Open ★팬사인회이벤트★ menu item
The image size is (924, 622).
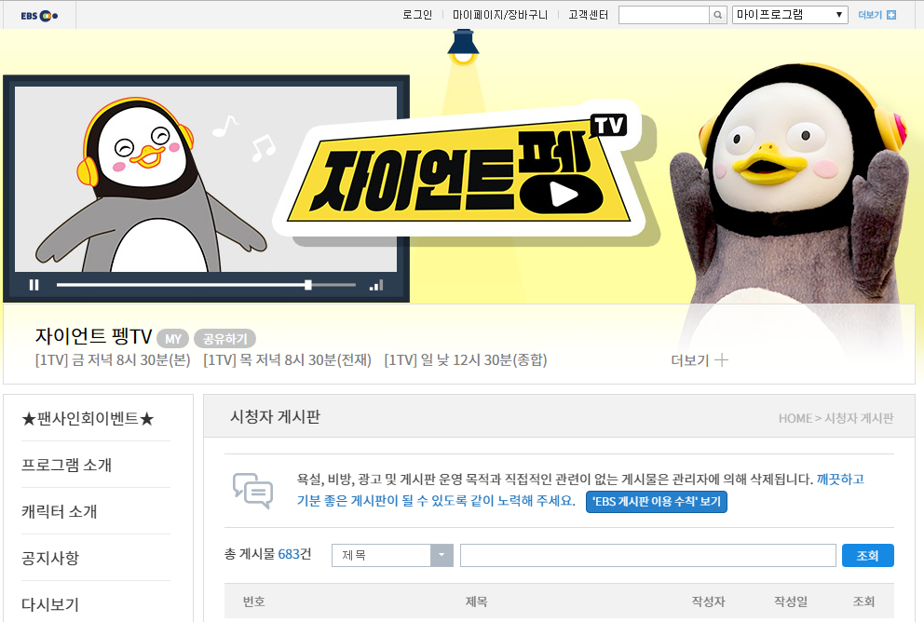[x=88, y=419]
